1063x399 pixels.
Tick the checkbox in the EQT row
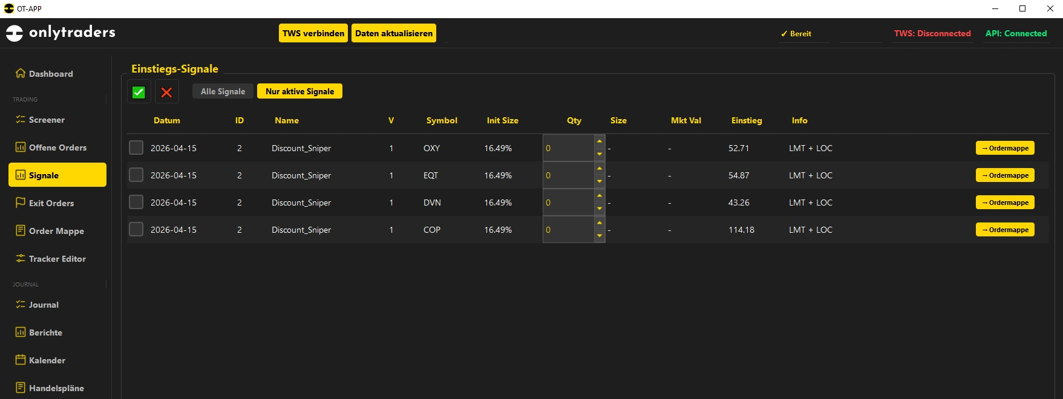[136, 175]
